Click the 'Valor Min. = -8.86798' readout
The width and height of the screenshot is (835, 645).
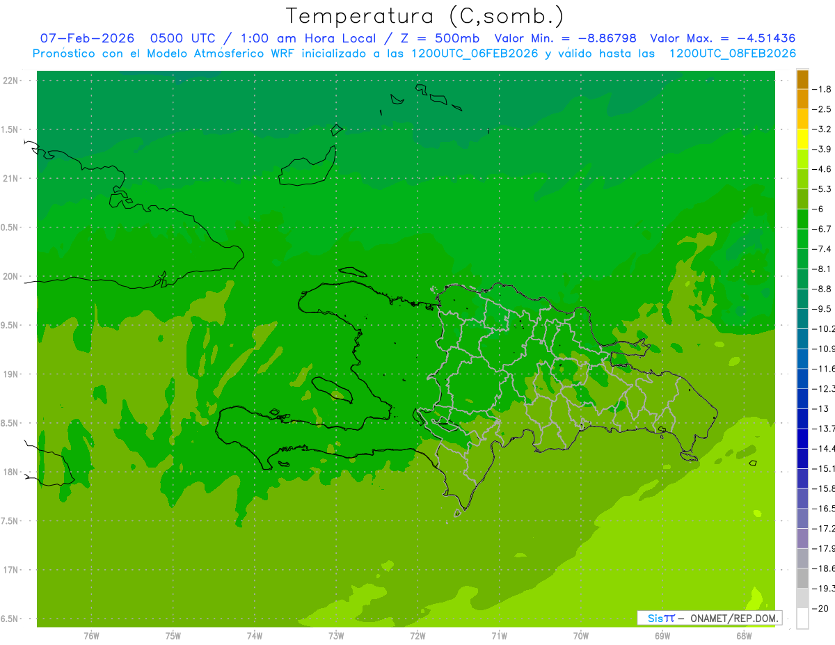click(x=565, y=39)
